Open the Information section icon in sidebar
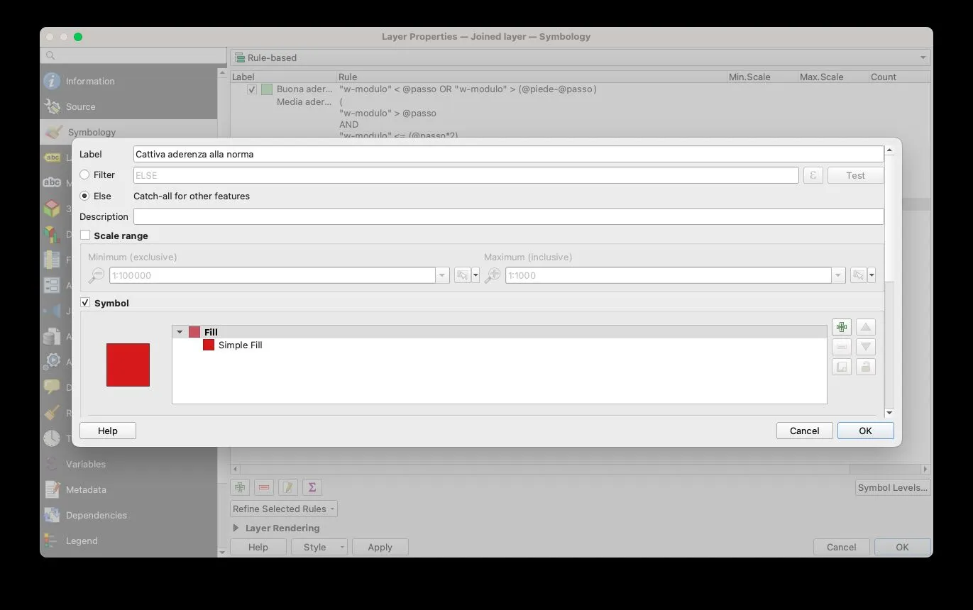973x610 pixels. (x=52, y=81)
